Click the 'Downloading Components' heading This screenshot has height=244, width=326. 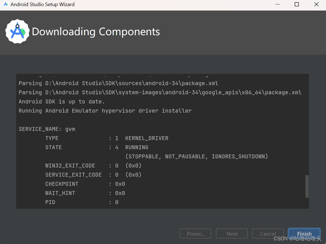(96, 32)
